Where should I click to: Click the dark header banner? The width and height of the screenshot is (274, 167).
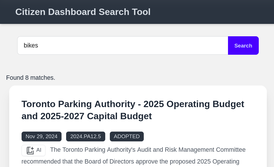pyautogui.click(x=201, y=12)
